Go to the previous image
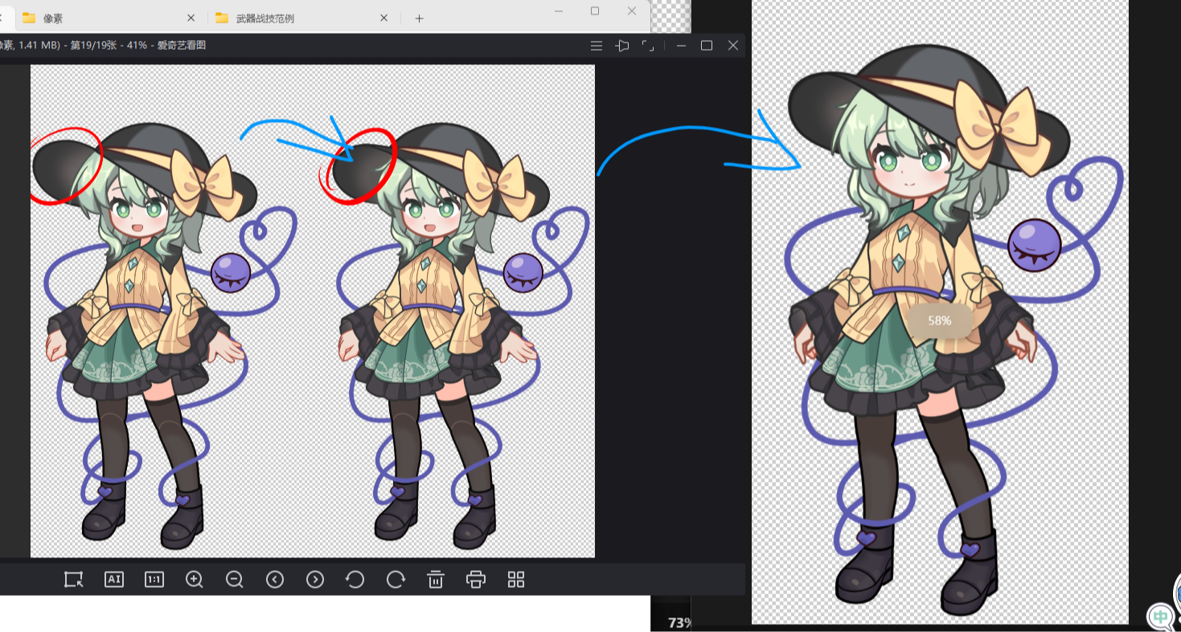 point(275,579)
